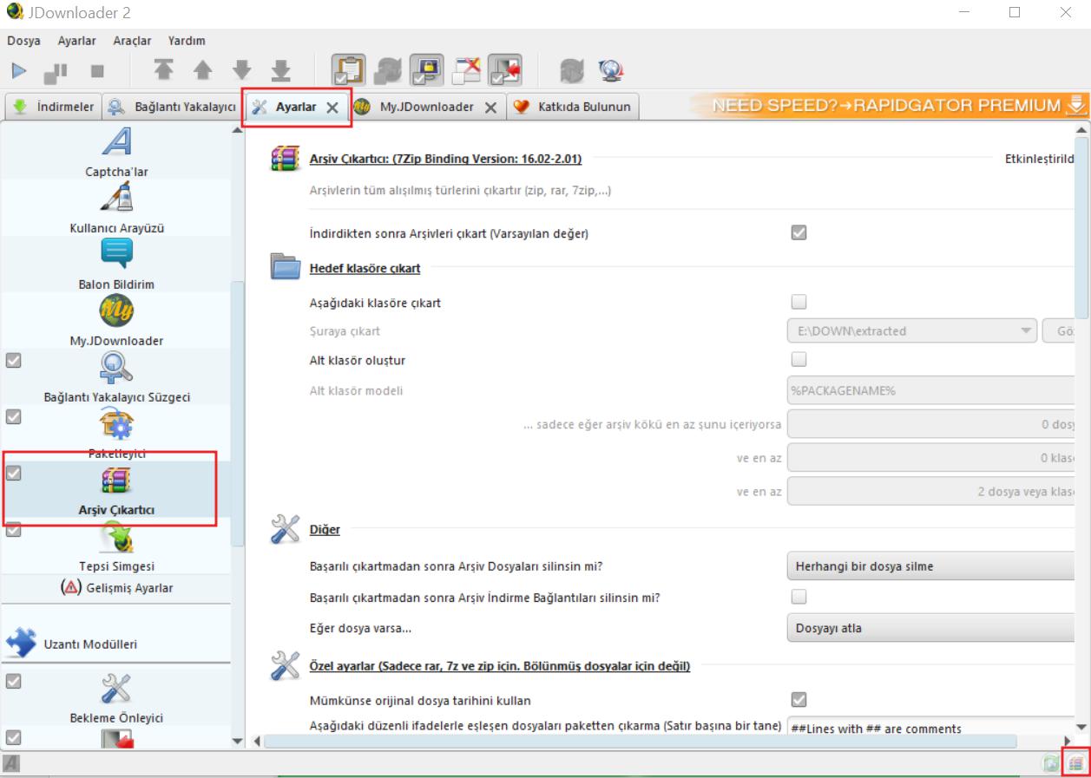Viewport: 1091px width, 778px height.
Task: Open the Araçlar menu
Action: coord(132,41)
